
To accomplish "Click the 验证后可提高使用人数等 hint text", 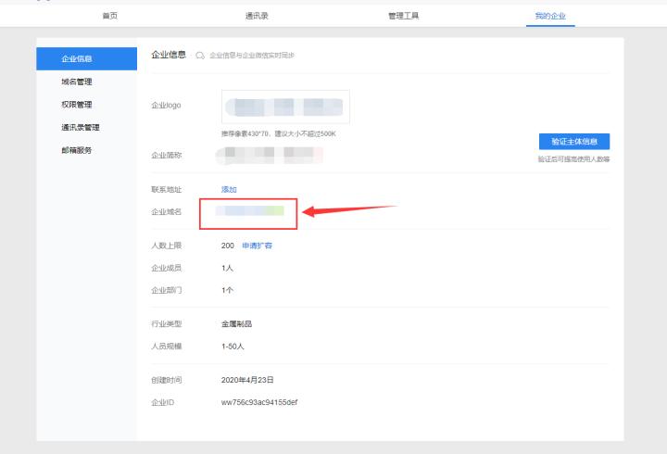I will pyautogui.click(x=573, y=159).
